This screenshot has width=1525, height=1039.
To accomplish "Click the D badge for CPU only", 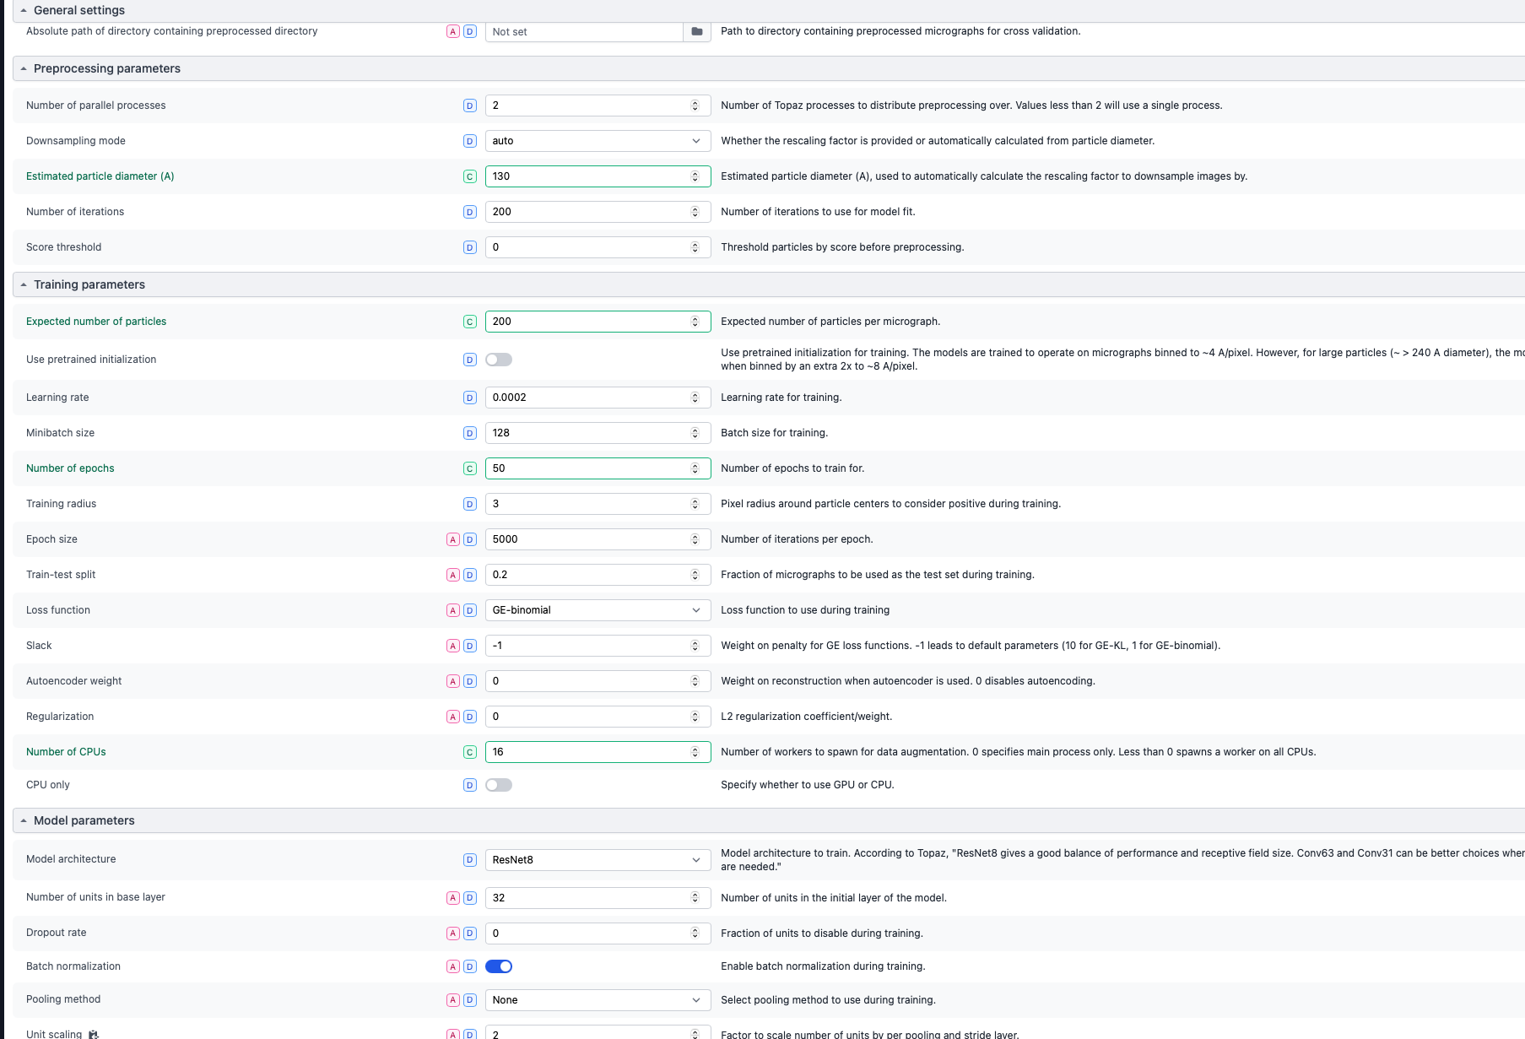I will point(470,785).
